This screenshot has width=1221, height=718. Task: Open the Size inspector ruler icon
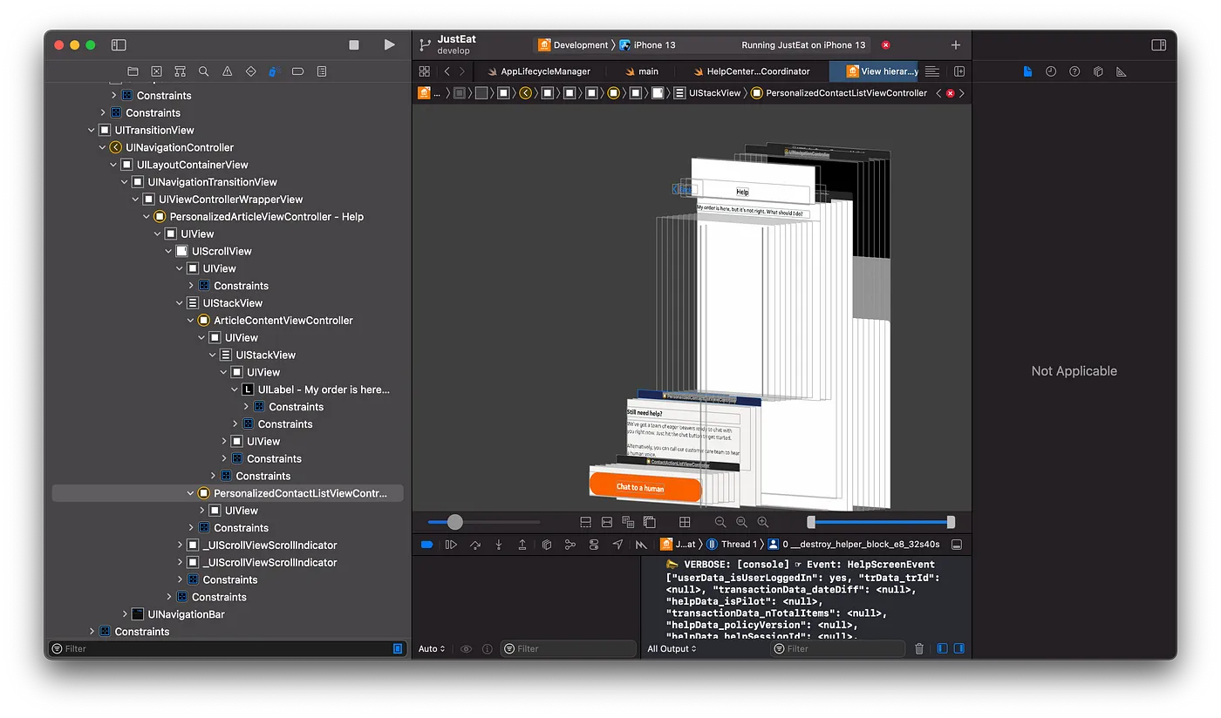(x=1122, y=71)
